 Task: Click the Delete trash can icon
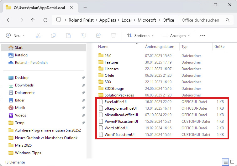(x=113, y=36)
